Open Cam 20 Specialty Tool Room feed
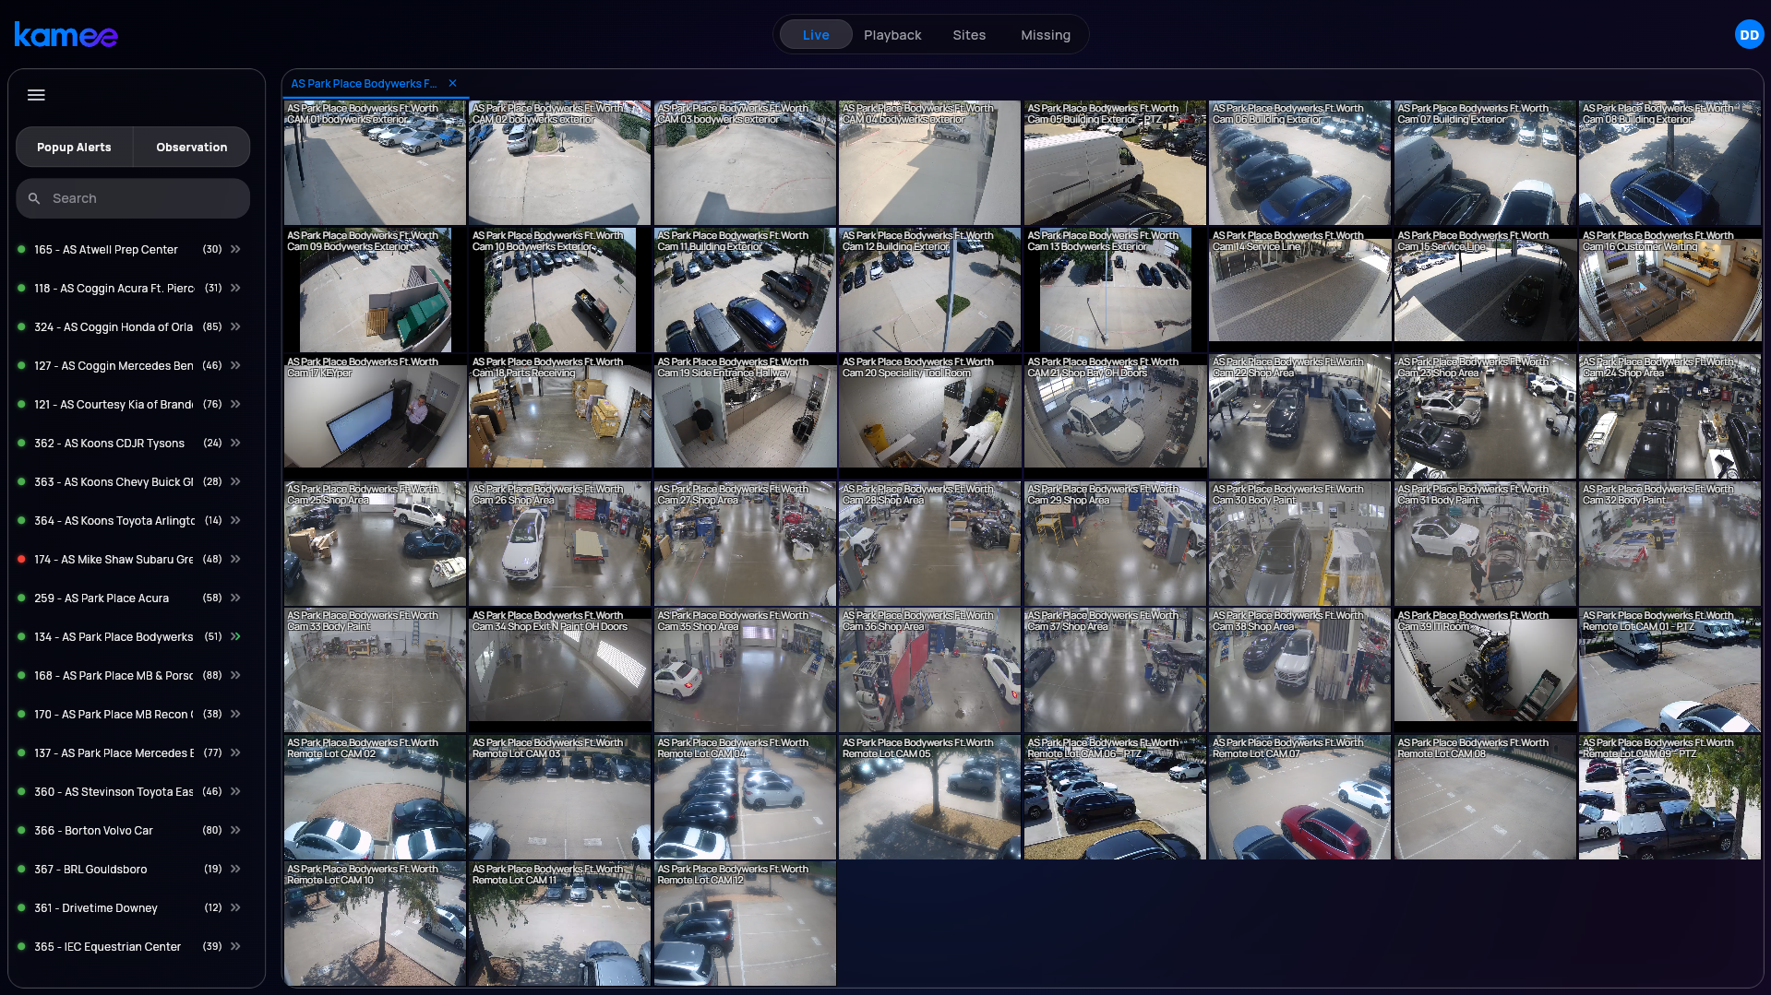 [929, 416]
